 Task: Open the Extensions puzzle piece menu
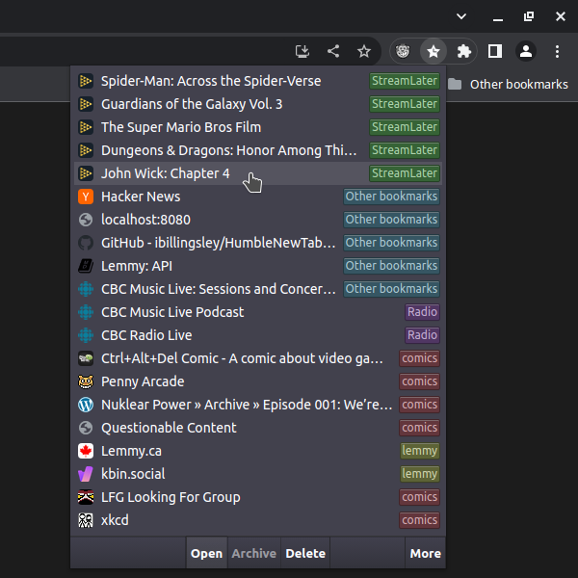463,51
